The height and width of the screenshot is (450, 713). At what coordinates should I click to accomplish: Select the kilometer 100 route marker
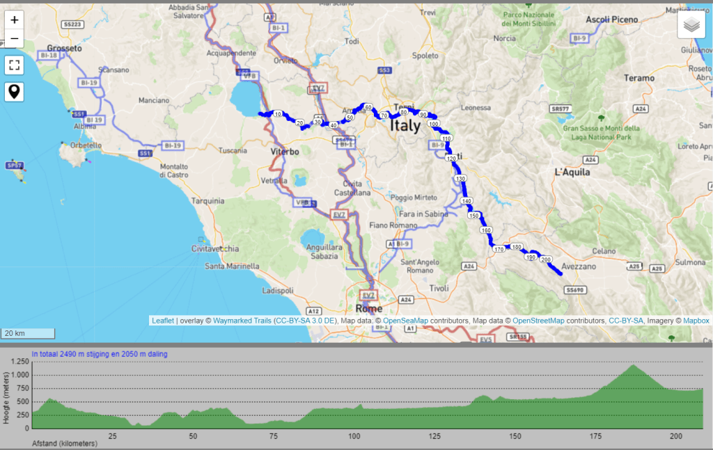[434, 122]
